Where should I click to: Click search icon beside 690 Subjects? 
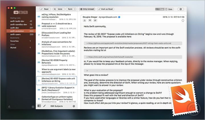(74, 106)
